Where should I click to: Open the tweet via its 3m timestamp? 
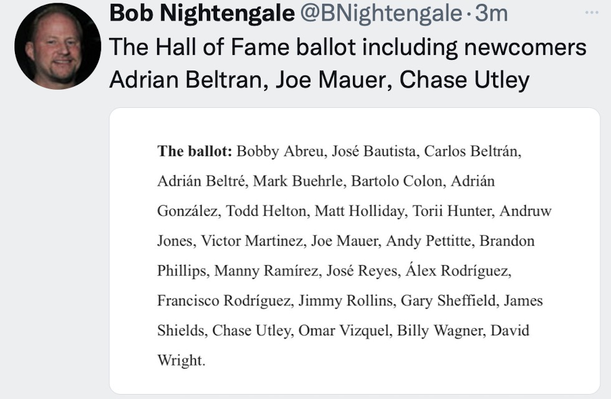click(492, 13)
